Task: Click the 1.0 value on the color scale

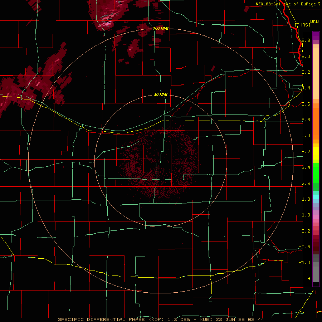Action: 306,215
